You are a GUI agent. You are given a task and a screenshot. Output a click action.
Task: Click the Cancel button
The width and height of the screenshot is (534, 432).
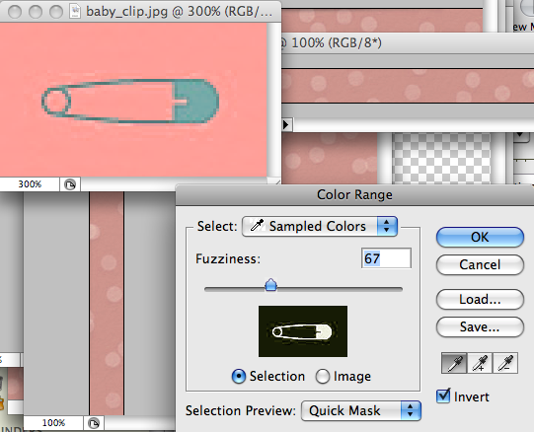coord(480,265)
